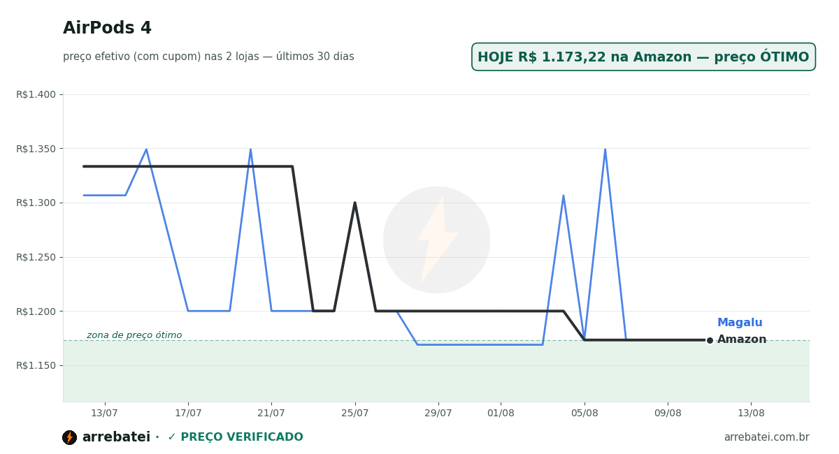Click the 17/07 x-axis date label
Screen dimensions: 839x454
(x=188, y=413)
